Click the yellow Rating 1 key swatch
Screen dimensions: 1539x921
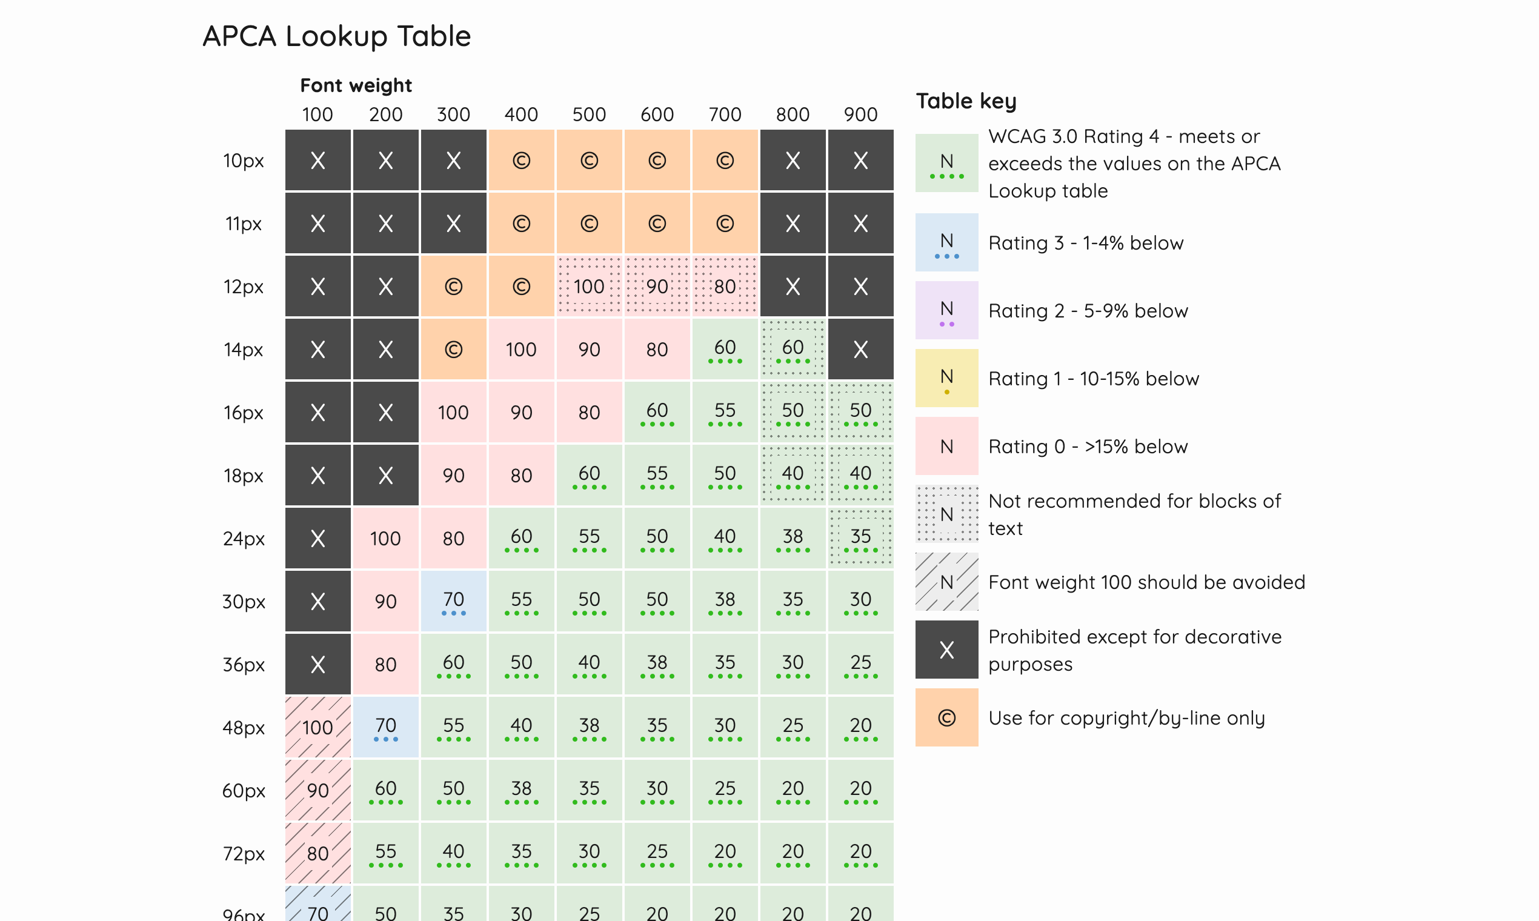946,378
